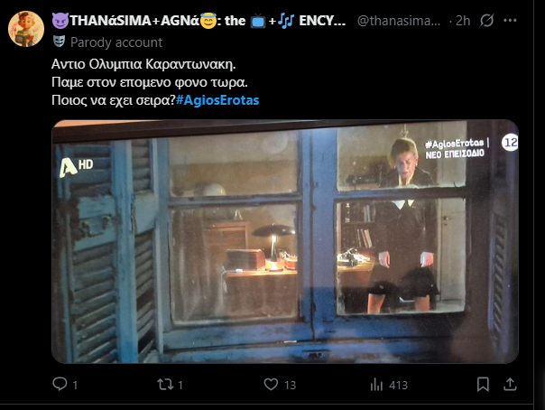Screen dimensions: 545x410
Task: Open the reply comment icon
Action: coord(60,384)
